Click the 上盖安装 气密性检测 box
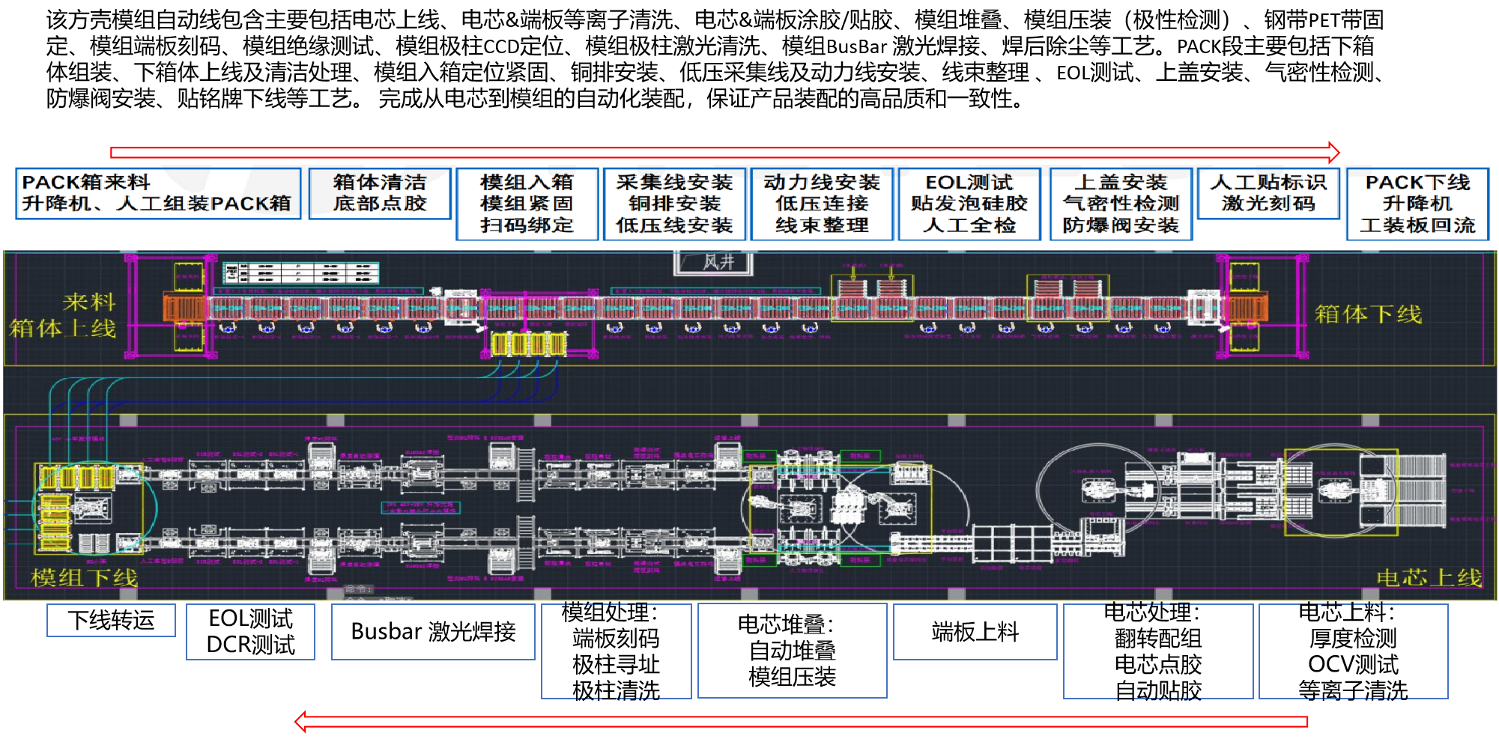The image size is (1499, 739). click(x=1121, y=204)
